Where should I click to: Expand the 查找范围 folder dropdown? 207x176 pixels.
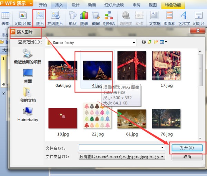pyautogui.click(x=134, y=42)
